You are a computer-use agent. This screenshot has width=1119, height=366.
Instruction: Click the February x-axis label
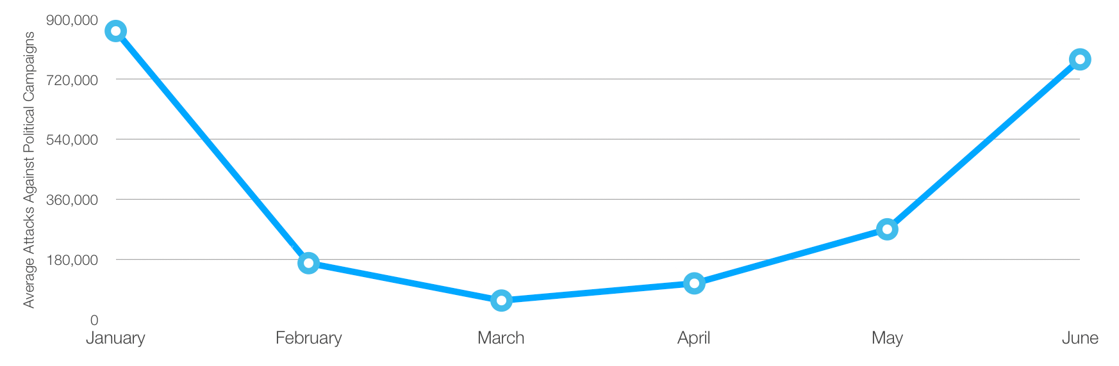(x=308, y=338)
